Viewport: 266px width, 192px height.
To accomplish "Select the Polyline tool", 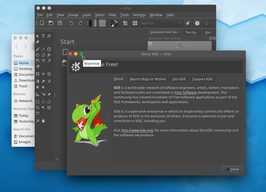I will pos(49,55).
